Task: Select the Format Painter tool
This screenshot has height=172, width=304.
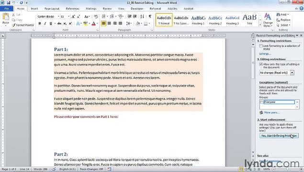Action: pyautogui.click(x=23, y=25)
